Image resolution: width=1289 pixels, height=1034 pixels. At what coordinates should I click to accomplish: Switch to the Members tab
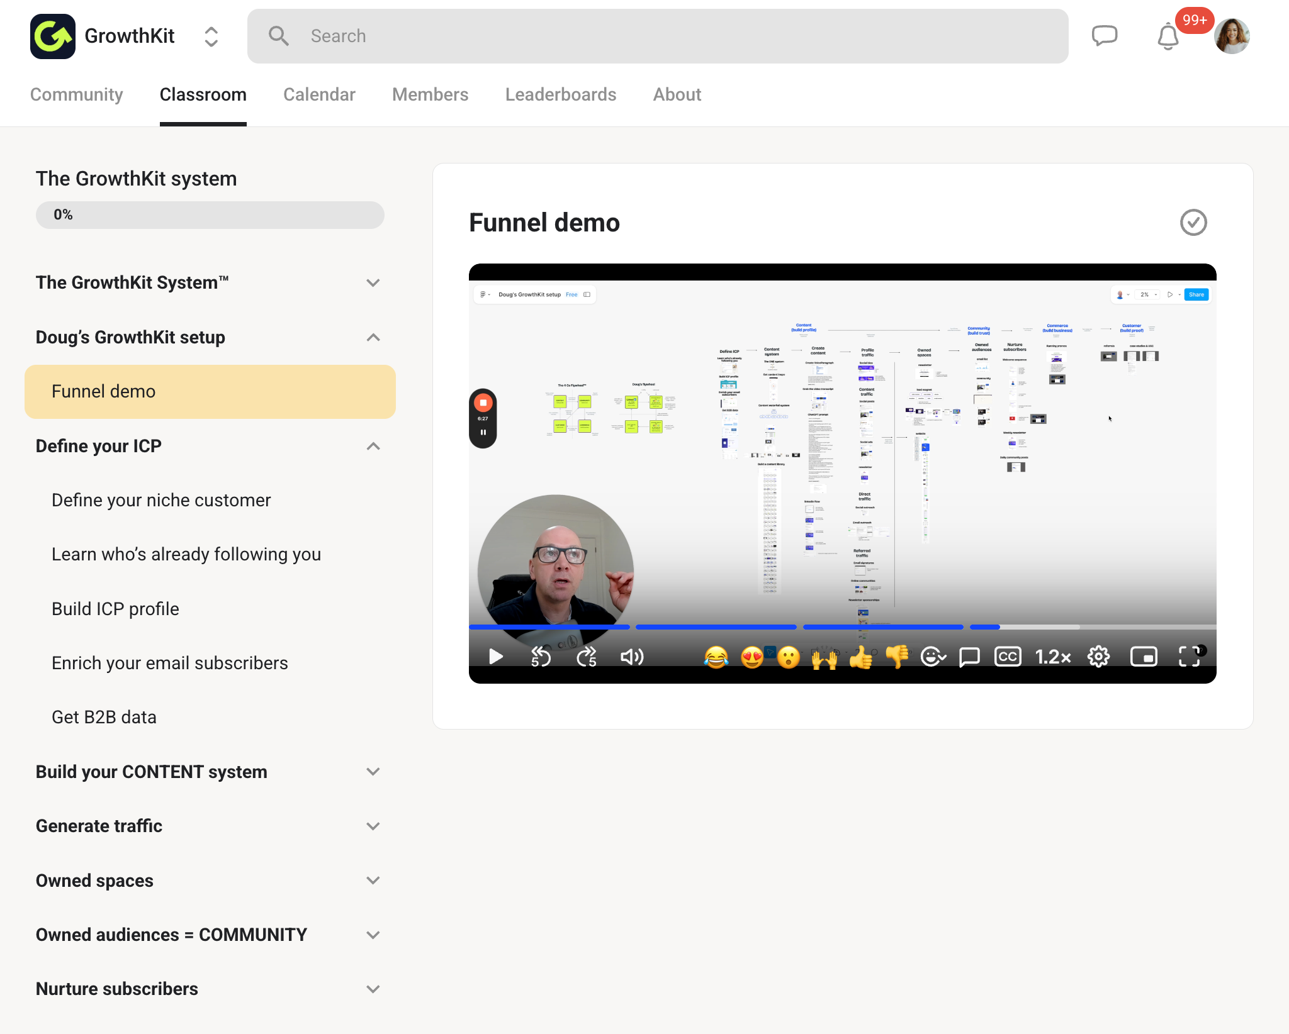tap(431, 94)
